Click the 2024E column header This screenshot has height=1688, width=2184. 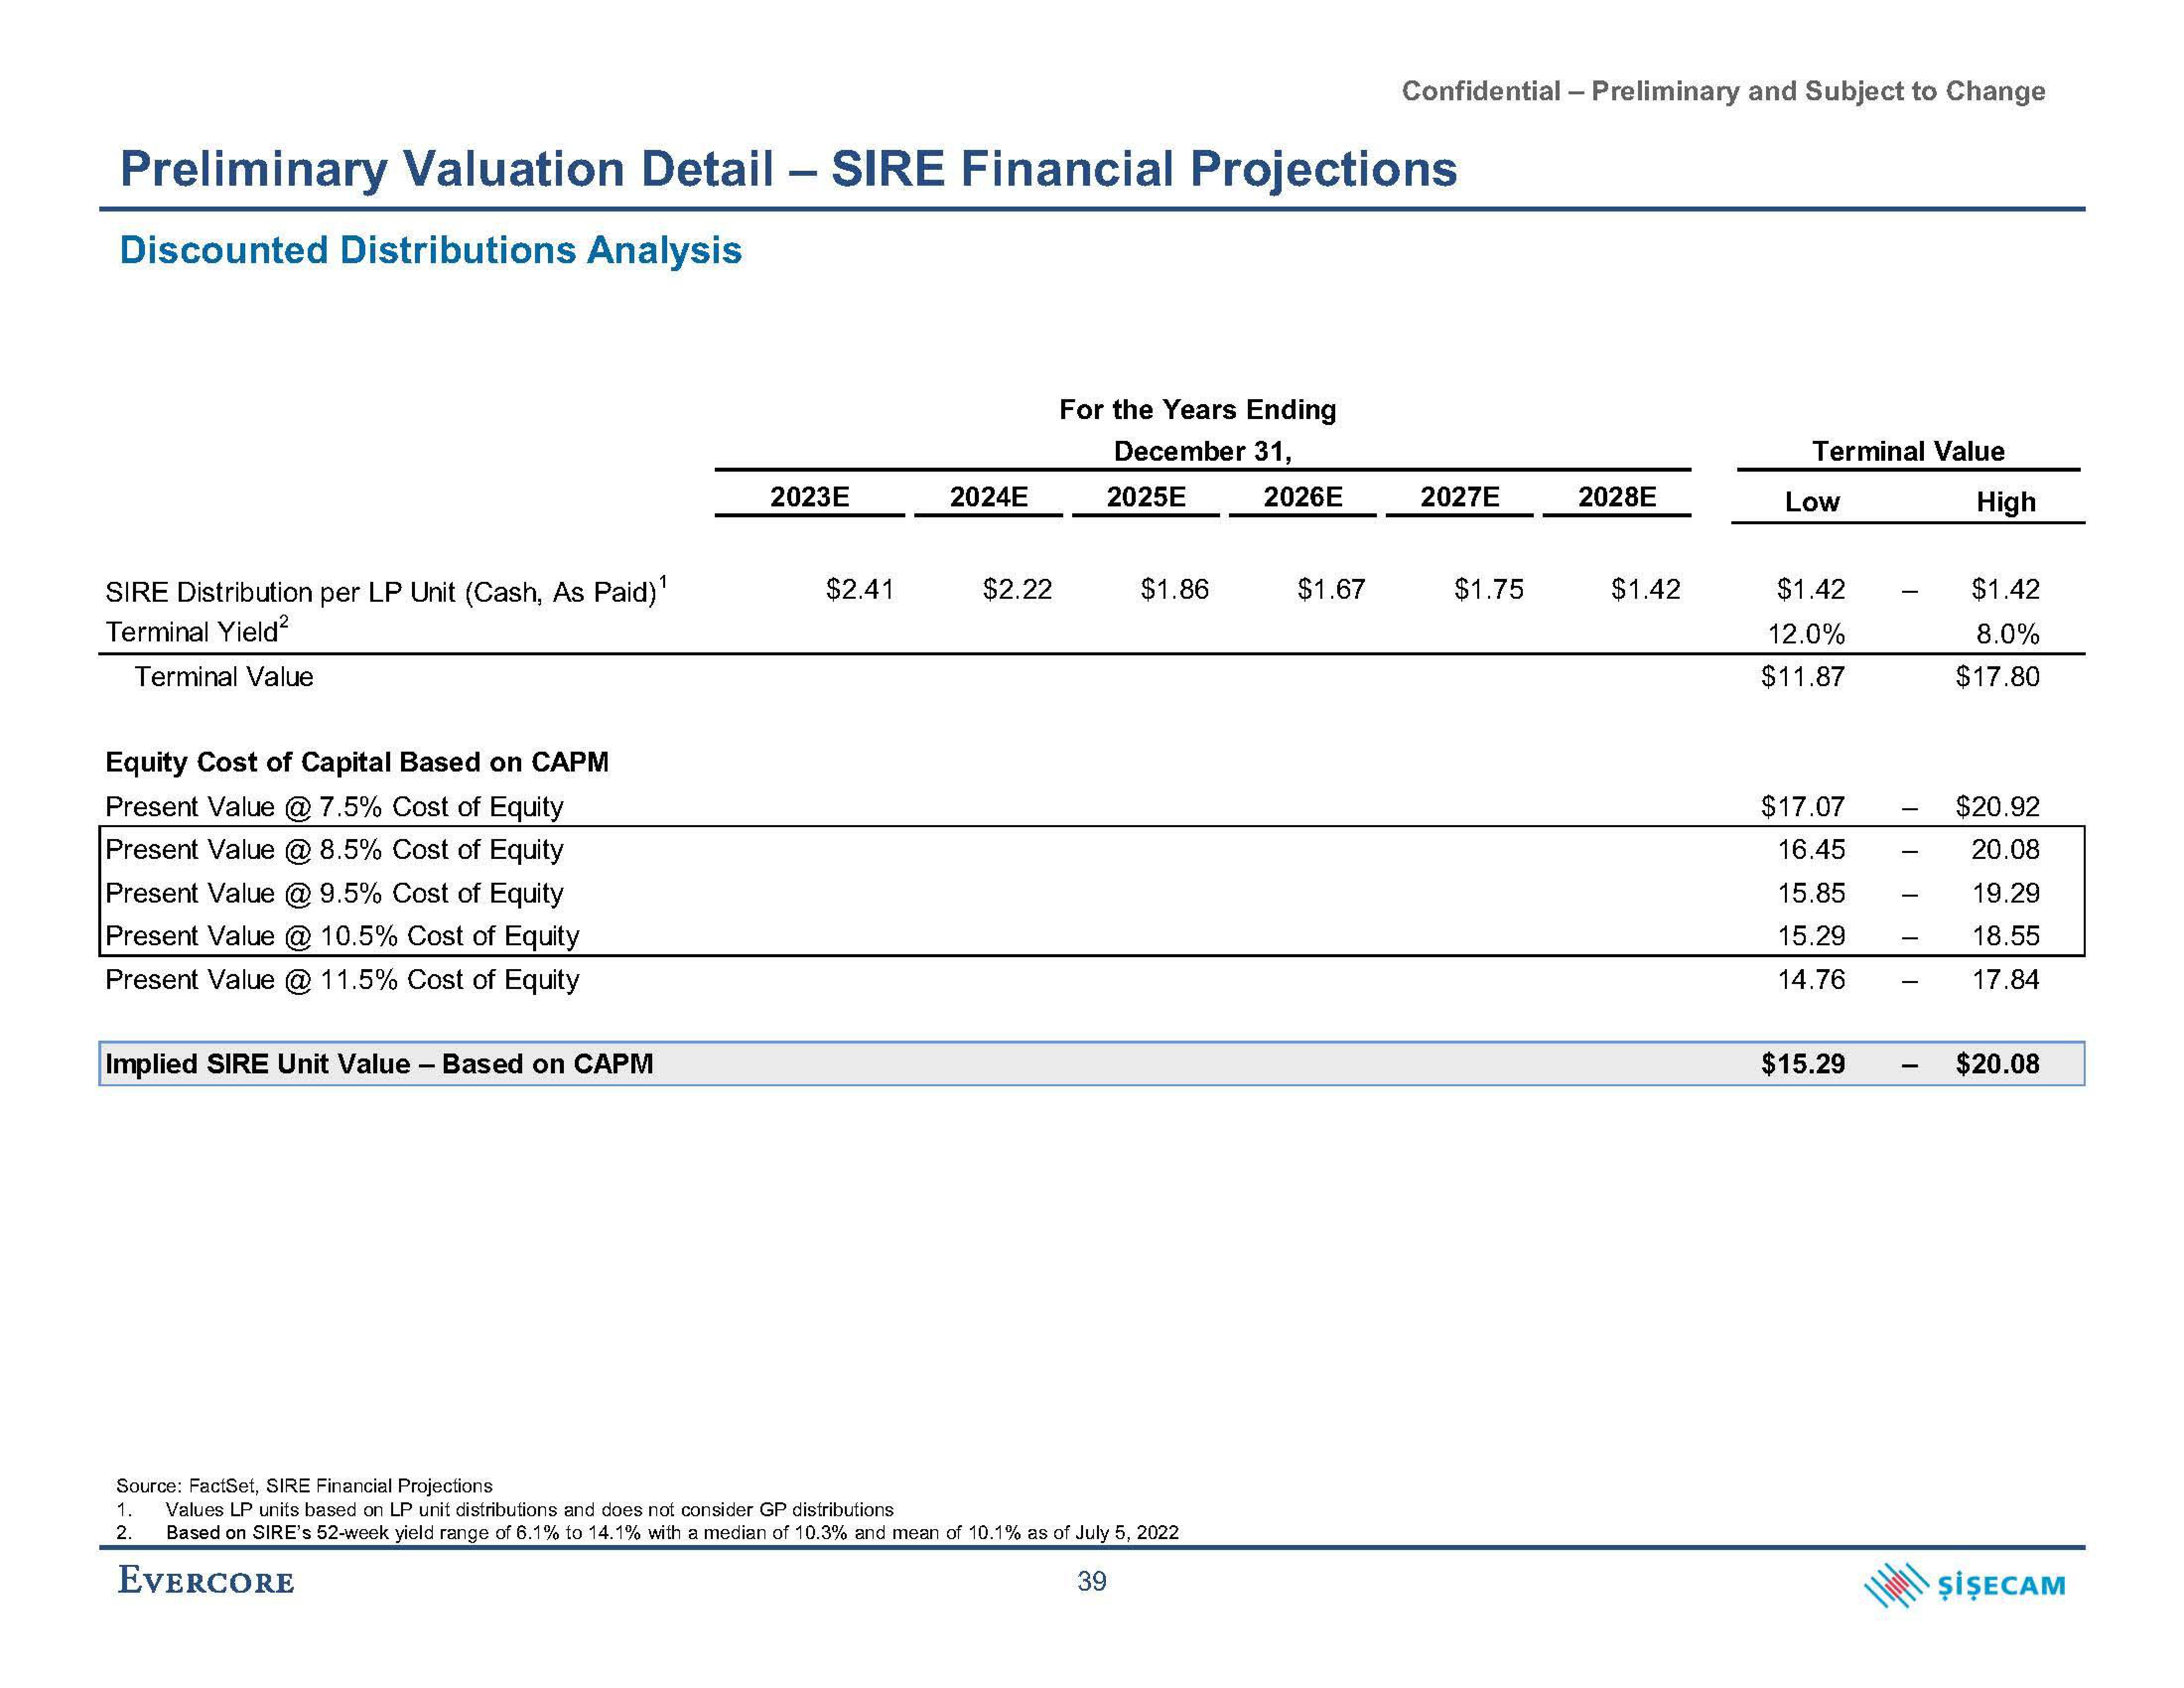(x=988, y=497)
